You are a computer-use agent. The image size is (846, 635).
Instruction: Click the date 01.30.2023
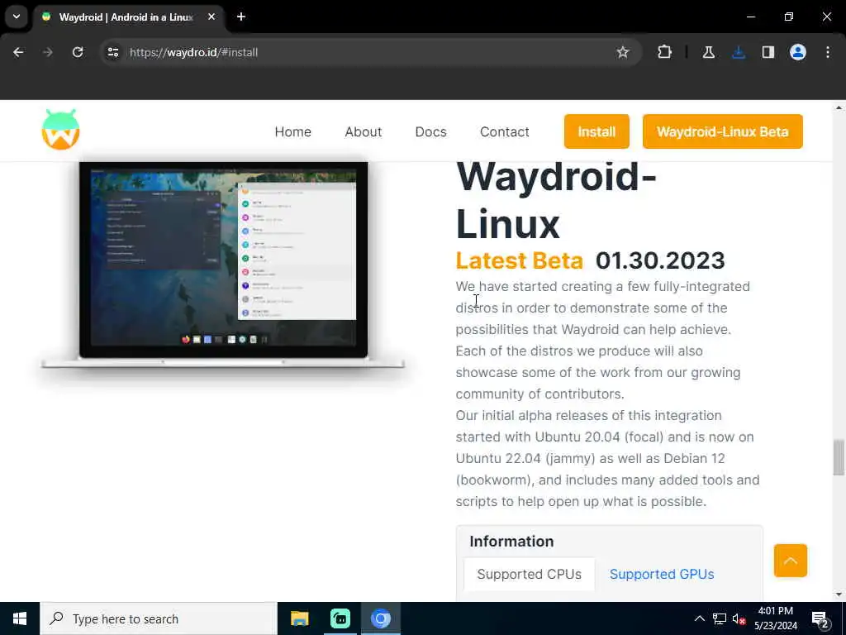pyautogui.click(x=660, y=260)
